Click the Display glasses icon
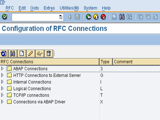The image size is (160, 120). (x=40, y=54)
